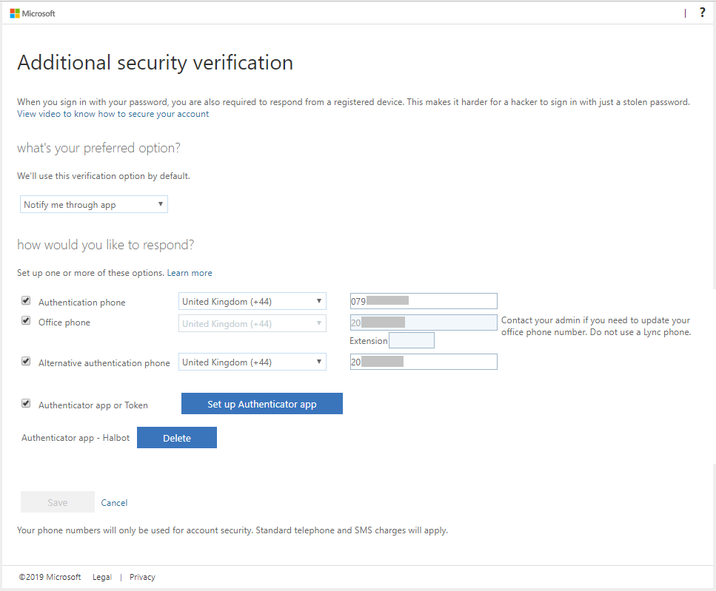Open the Privacy page link

pyautogui.click(x=141, y=576)
